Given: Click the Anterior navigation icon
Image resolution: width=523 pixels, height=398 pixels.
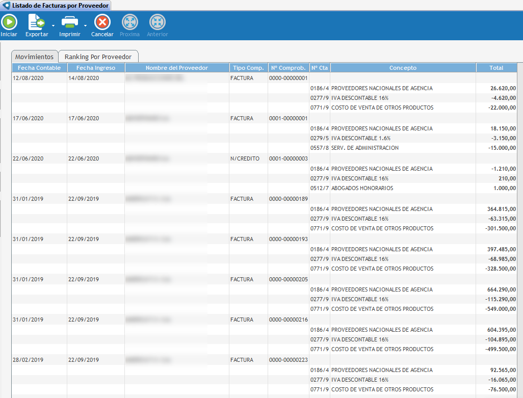Looking at the screenshot, I should pos(157,22).
